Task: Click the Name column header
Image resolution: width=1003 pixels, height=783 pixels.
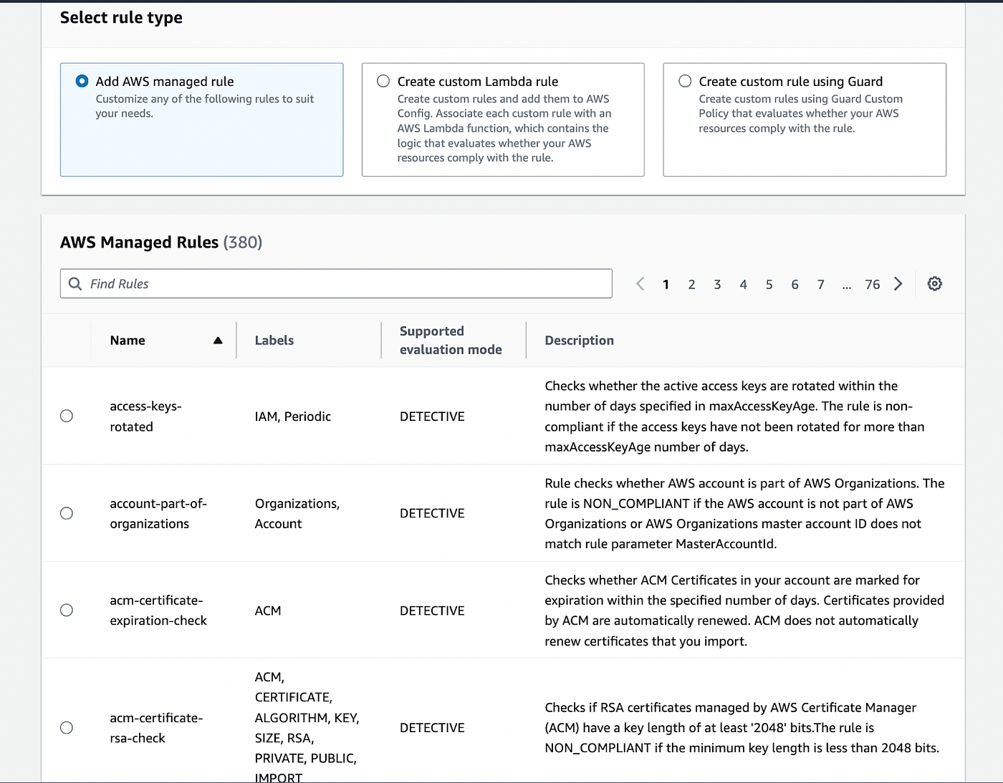Action: pyautogui.click(x=128, y=341)
